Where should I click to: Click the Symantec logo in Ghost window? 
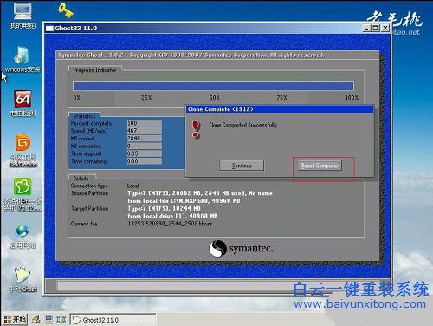coord(241,249)
